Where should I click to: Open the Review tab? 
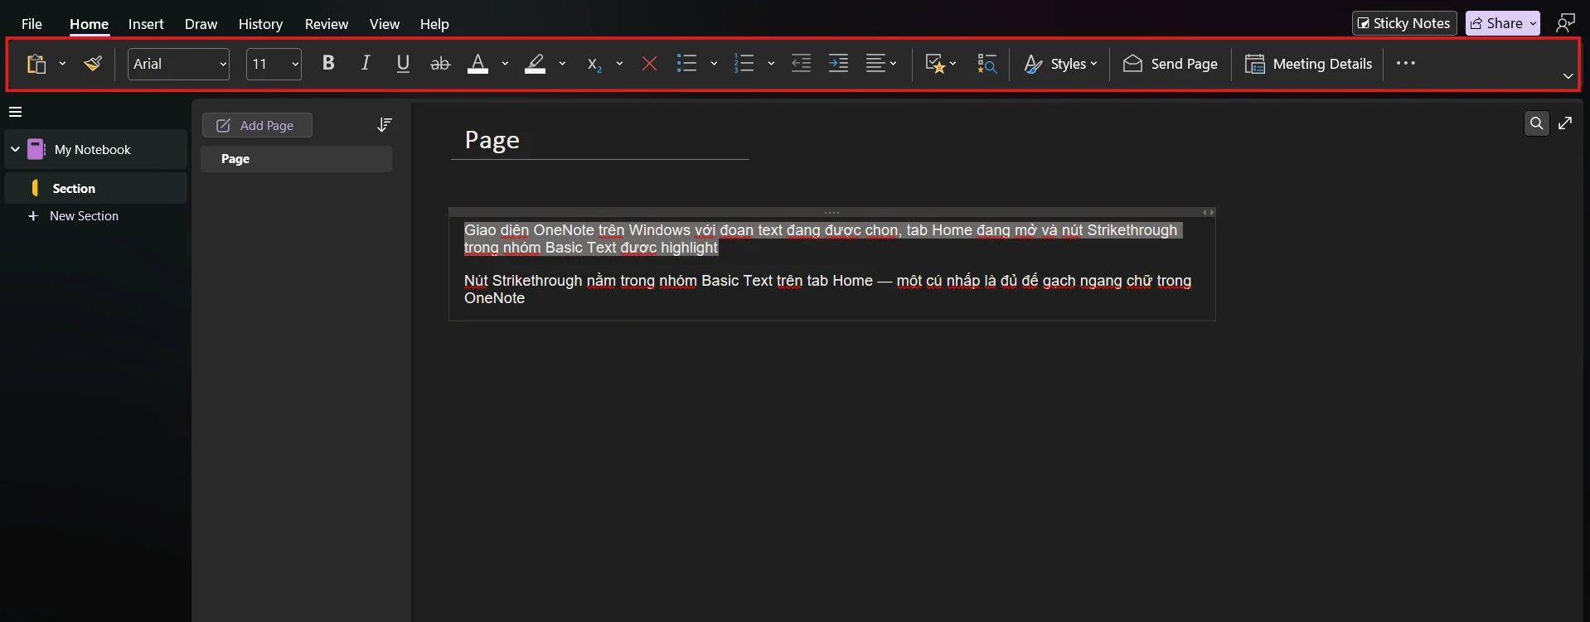click(326, 24)
